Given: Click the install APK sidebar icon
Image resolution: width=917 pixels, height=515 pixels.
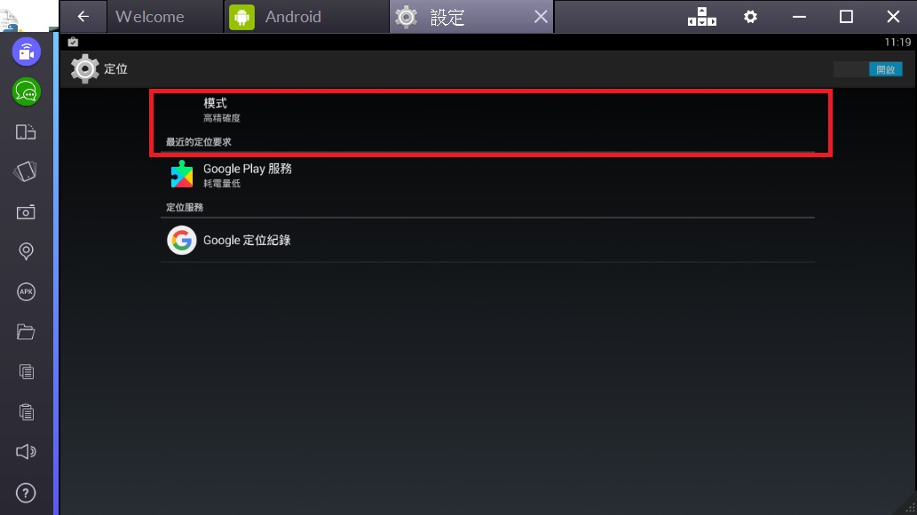Looking at the screenshot, I should point(26,291).
